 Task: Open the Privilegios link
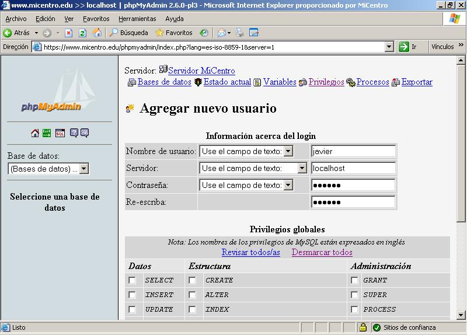tap(326, 82)
